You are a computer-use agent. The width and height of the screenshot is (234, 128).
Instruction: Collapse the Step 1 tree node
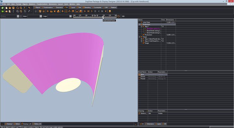point(141,26)
